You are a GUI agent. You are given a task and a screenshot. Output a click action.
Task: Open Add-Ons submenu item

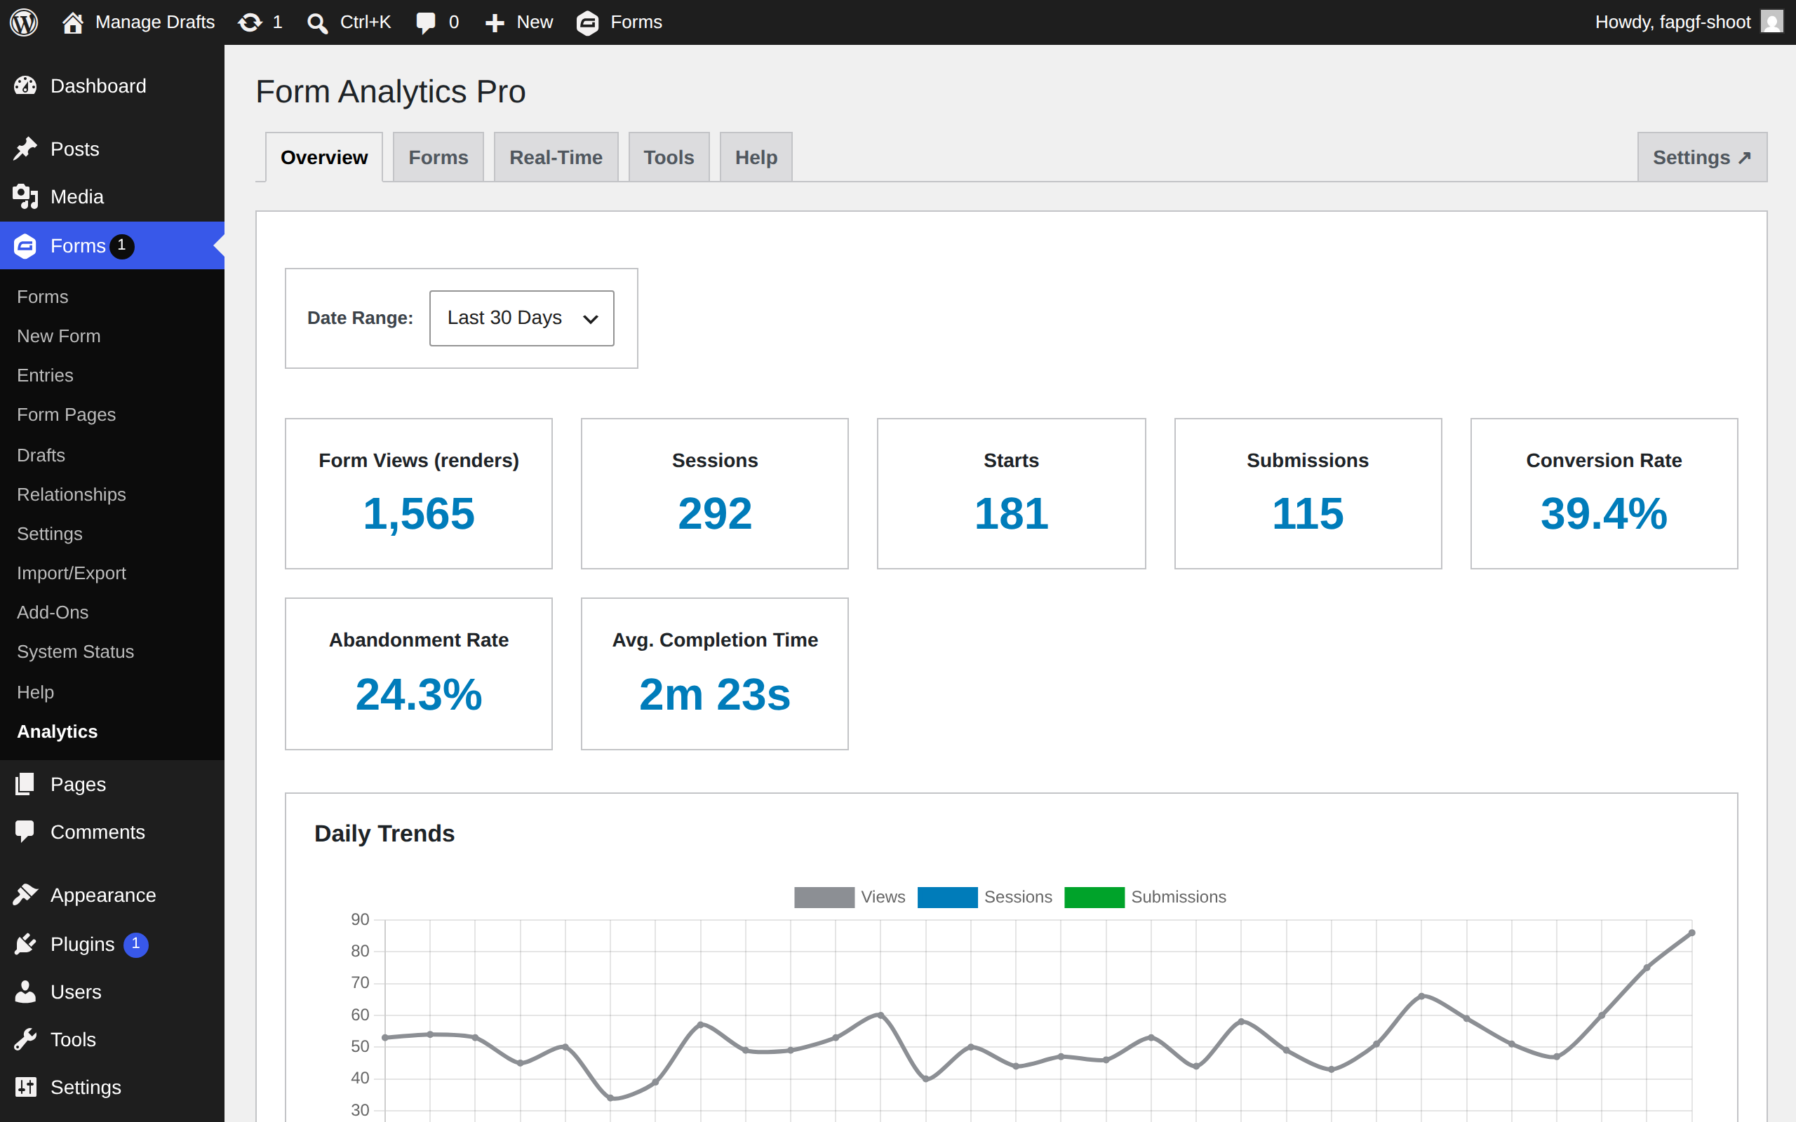(52, 612)
